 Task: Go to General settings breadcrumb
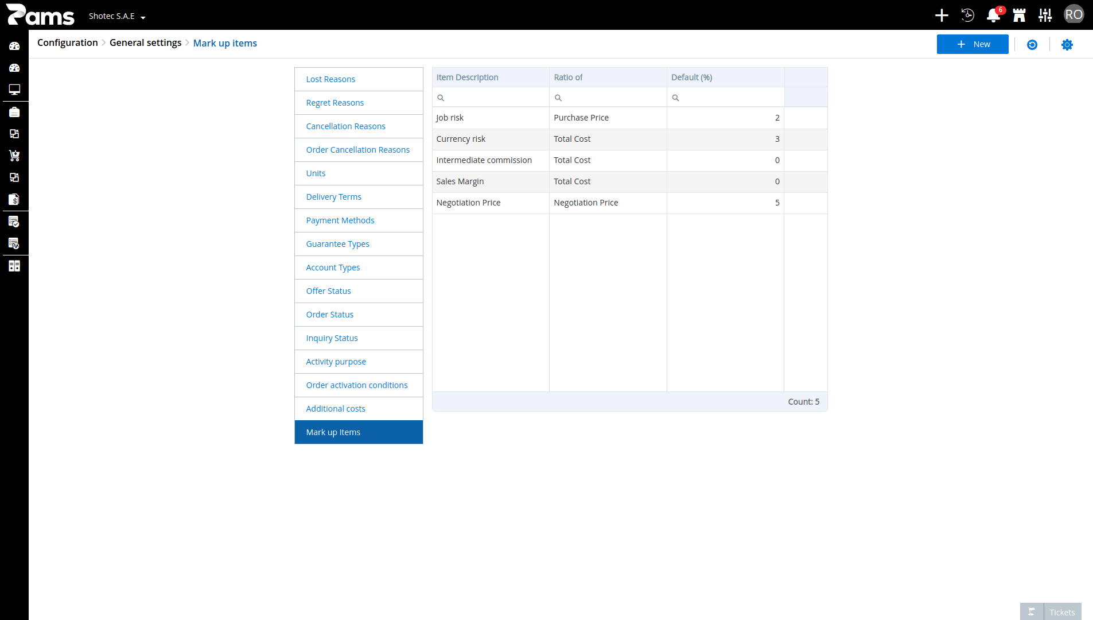[145, 42]
